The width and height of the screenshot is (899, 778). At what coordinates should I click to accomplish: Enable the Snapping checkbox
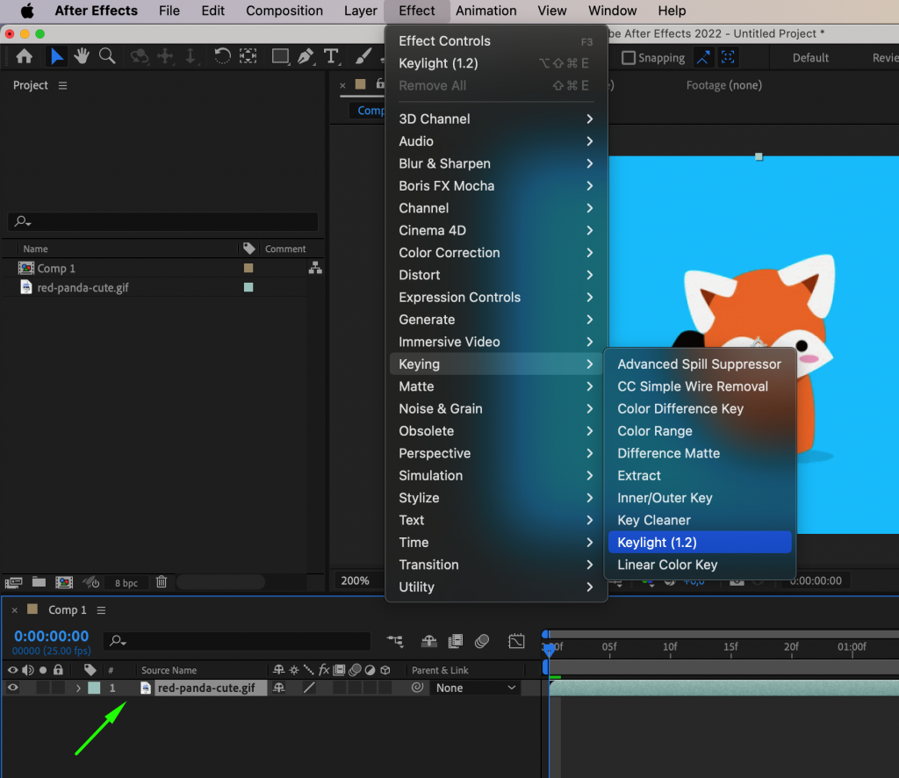click(629, 57)
